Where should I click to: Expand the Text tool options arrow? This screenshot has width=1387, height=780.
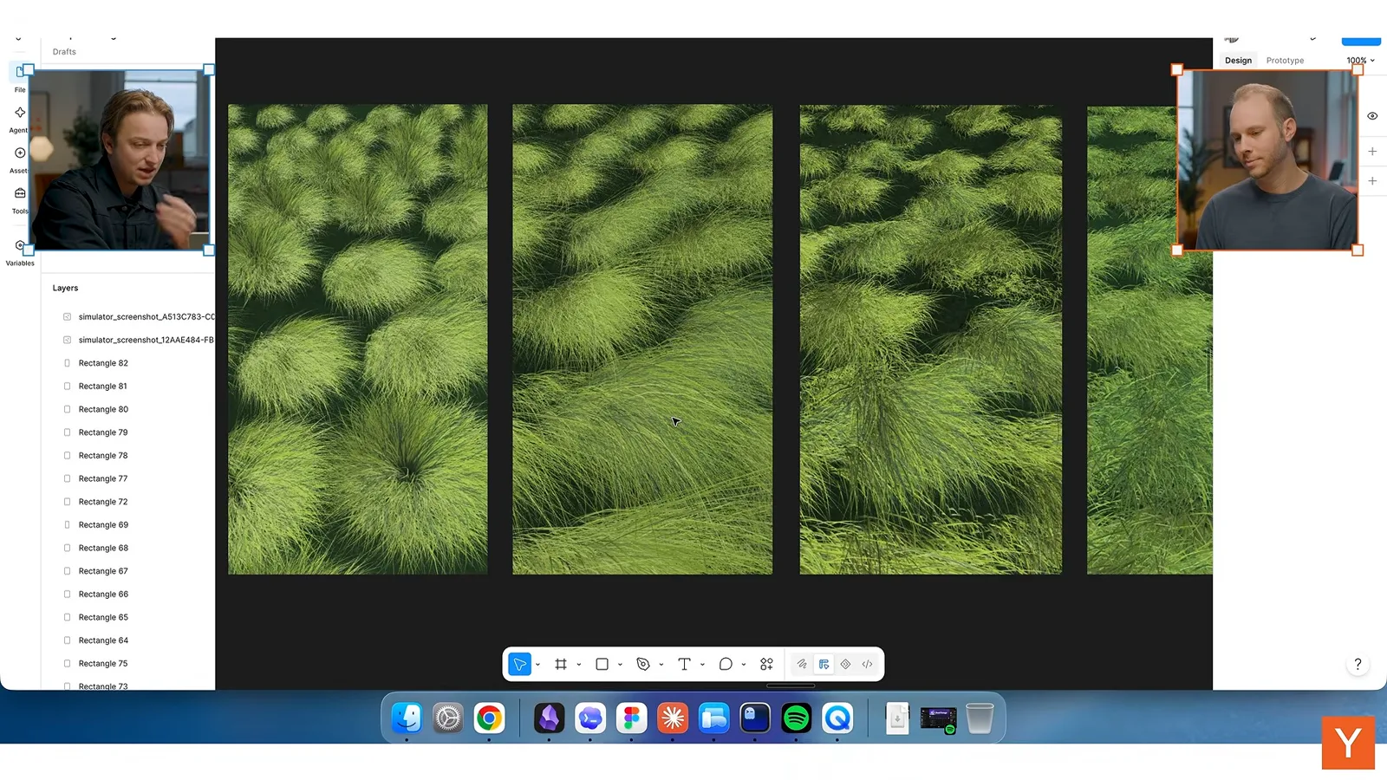(702, 665)
